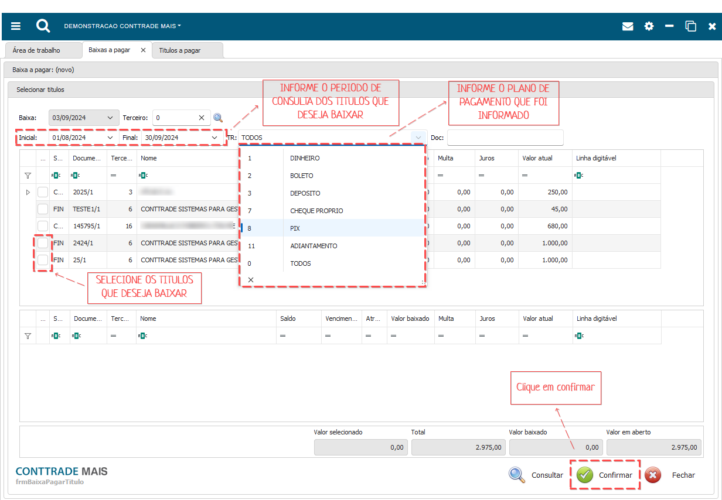Choose CHEQUE PROPRIO in payment list

tap(333, 211)
